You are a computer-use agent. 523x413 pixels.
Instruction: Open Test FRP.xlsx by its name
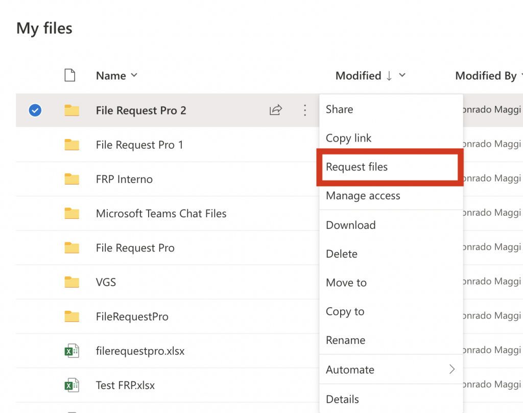click(126, 385)
